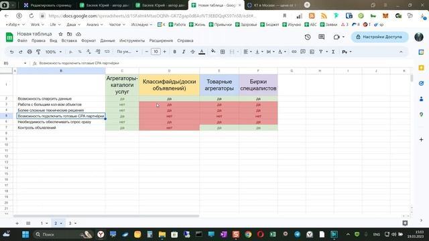Open the Данные menu

tap(107, 40)
